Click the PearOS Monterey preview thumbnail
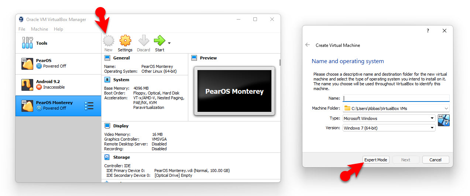Viewport: 470px width, 196px height. pyautogui.click(x=234, y=91)
